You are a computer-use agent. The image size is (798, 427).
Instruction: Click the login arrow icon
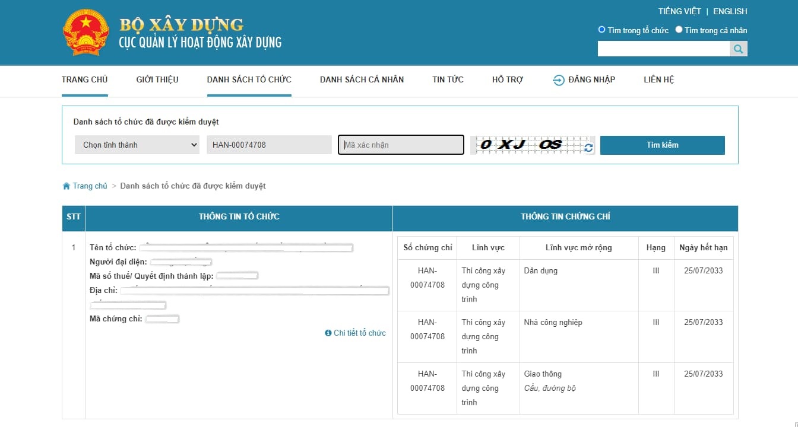click(x=558, y=80)
